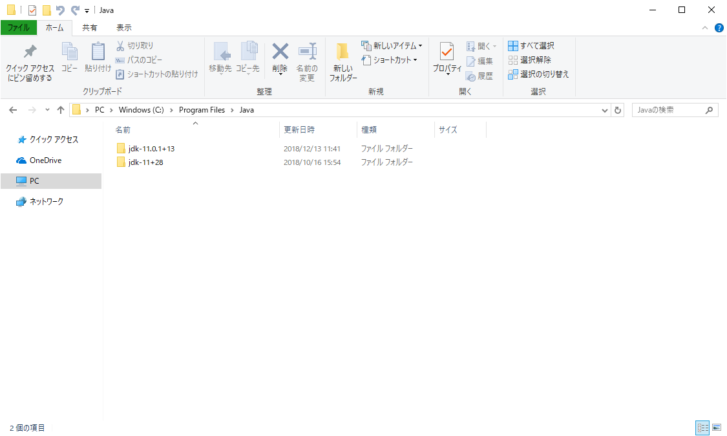727x436 pixels.
Task: Open Properties (プロパティ) checkmark icon
Action: [x=447, y=58]
